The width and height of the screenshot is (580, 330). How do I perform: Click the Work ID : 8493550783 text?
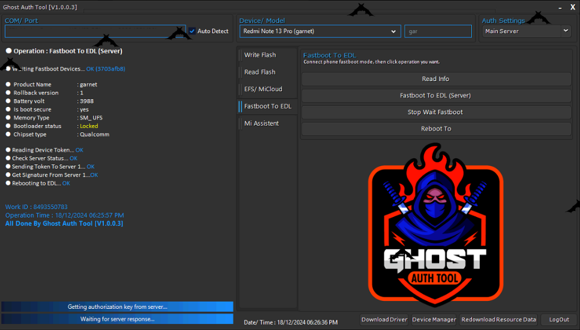coord(36,207)
